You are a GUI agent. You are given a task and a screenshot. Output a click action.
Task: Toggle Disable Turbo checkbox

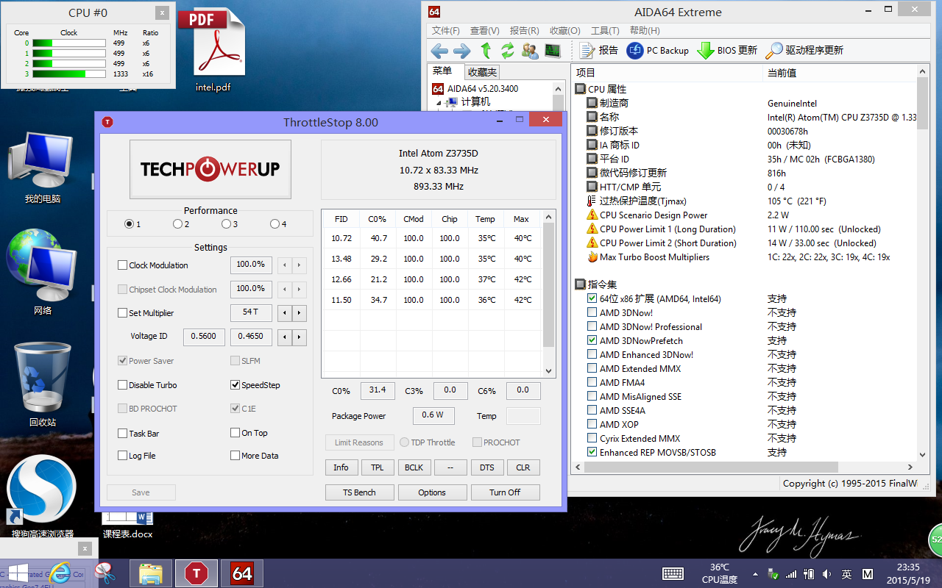[123, 385]
